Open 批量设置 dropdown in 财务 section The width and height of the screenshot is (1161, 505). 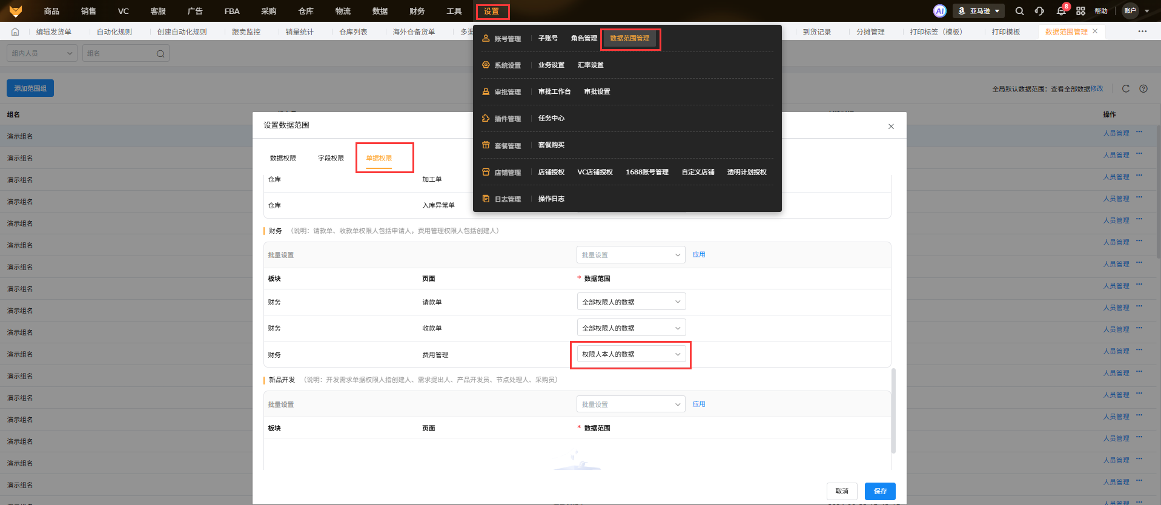tap(630, 255)
